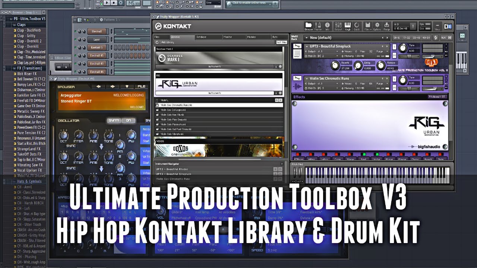Toggle the Kontakt 5 channel green mute LED
Screen dimensions: 477x268
click(x=75, y=48)
